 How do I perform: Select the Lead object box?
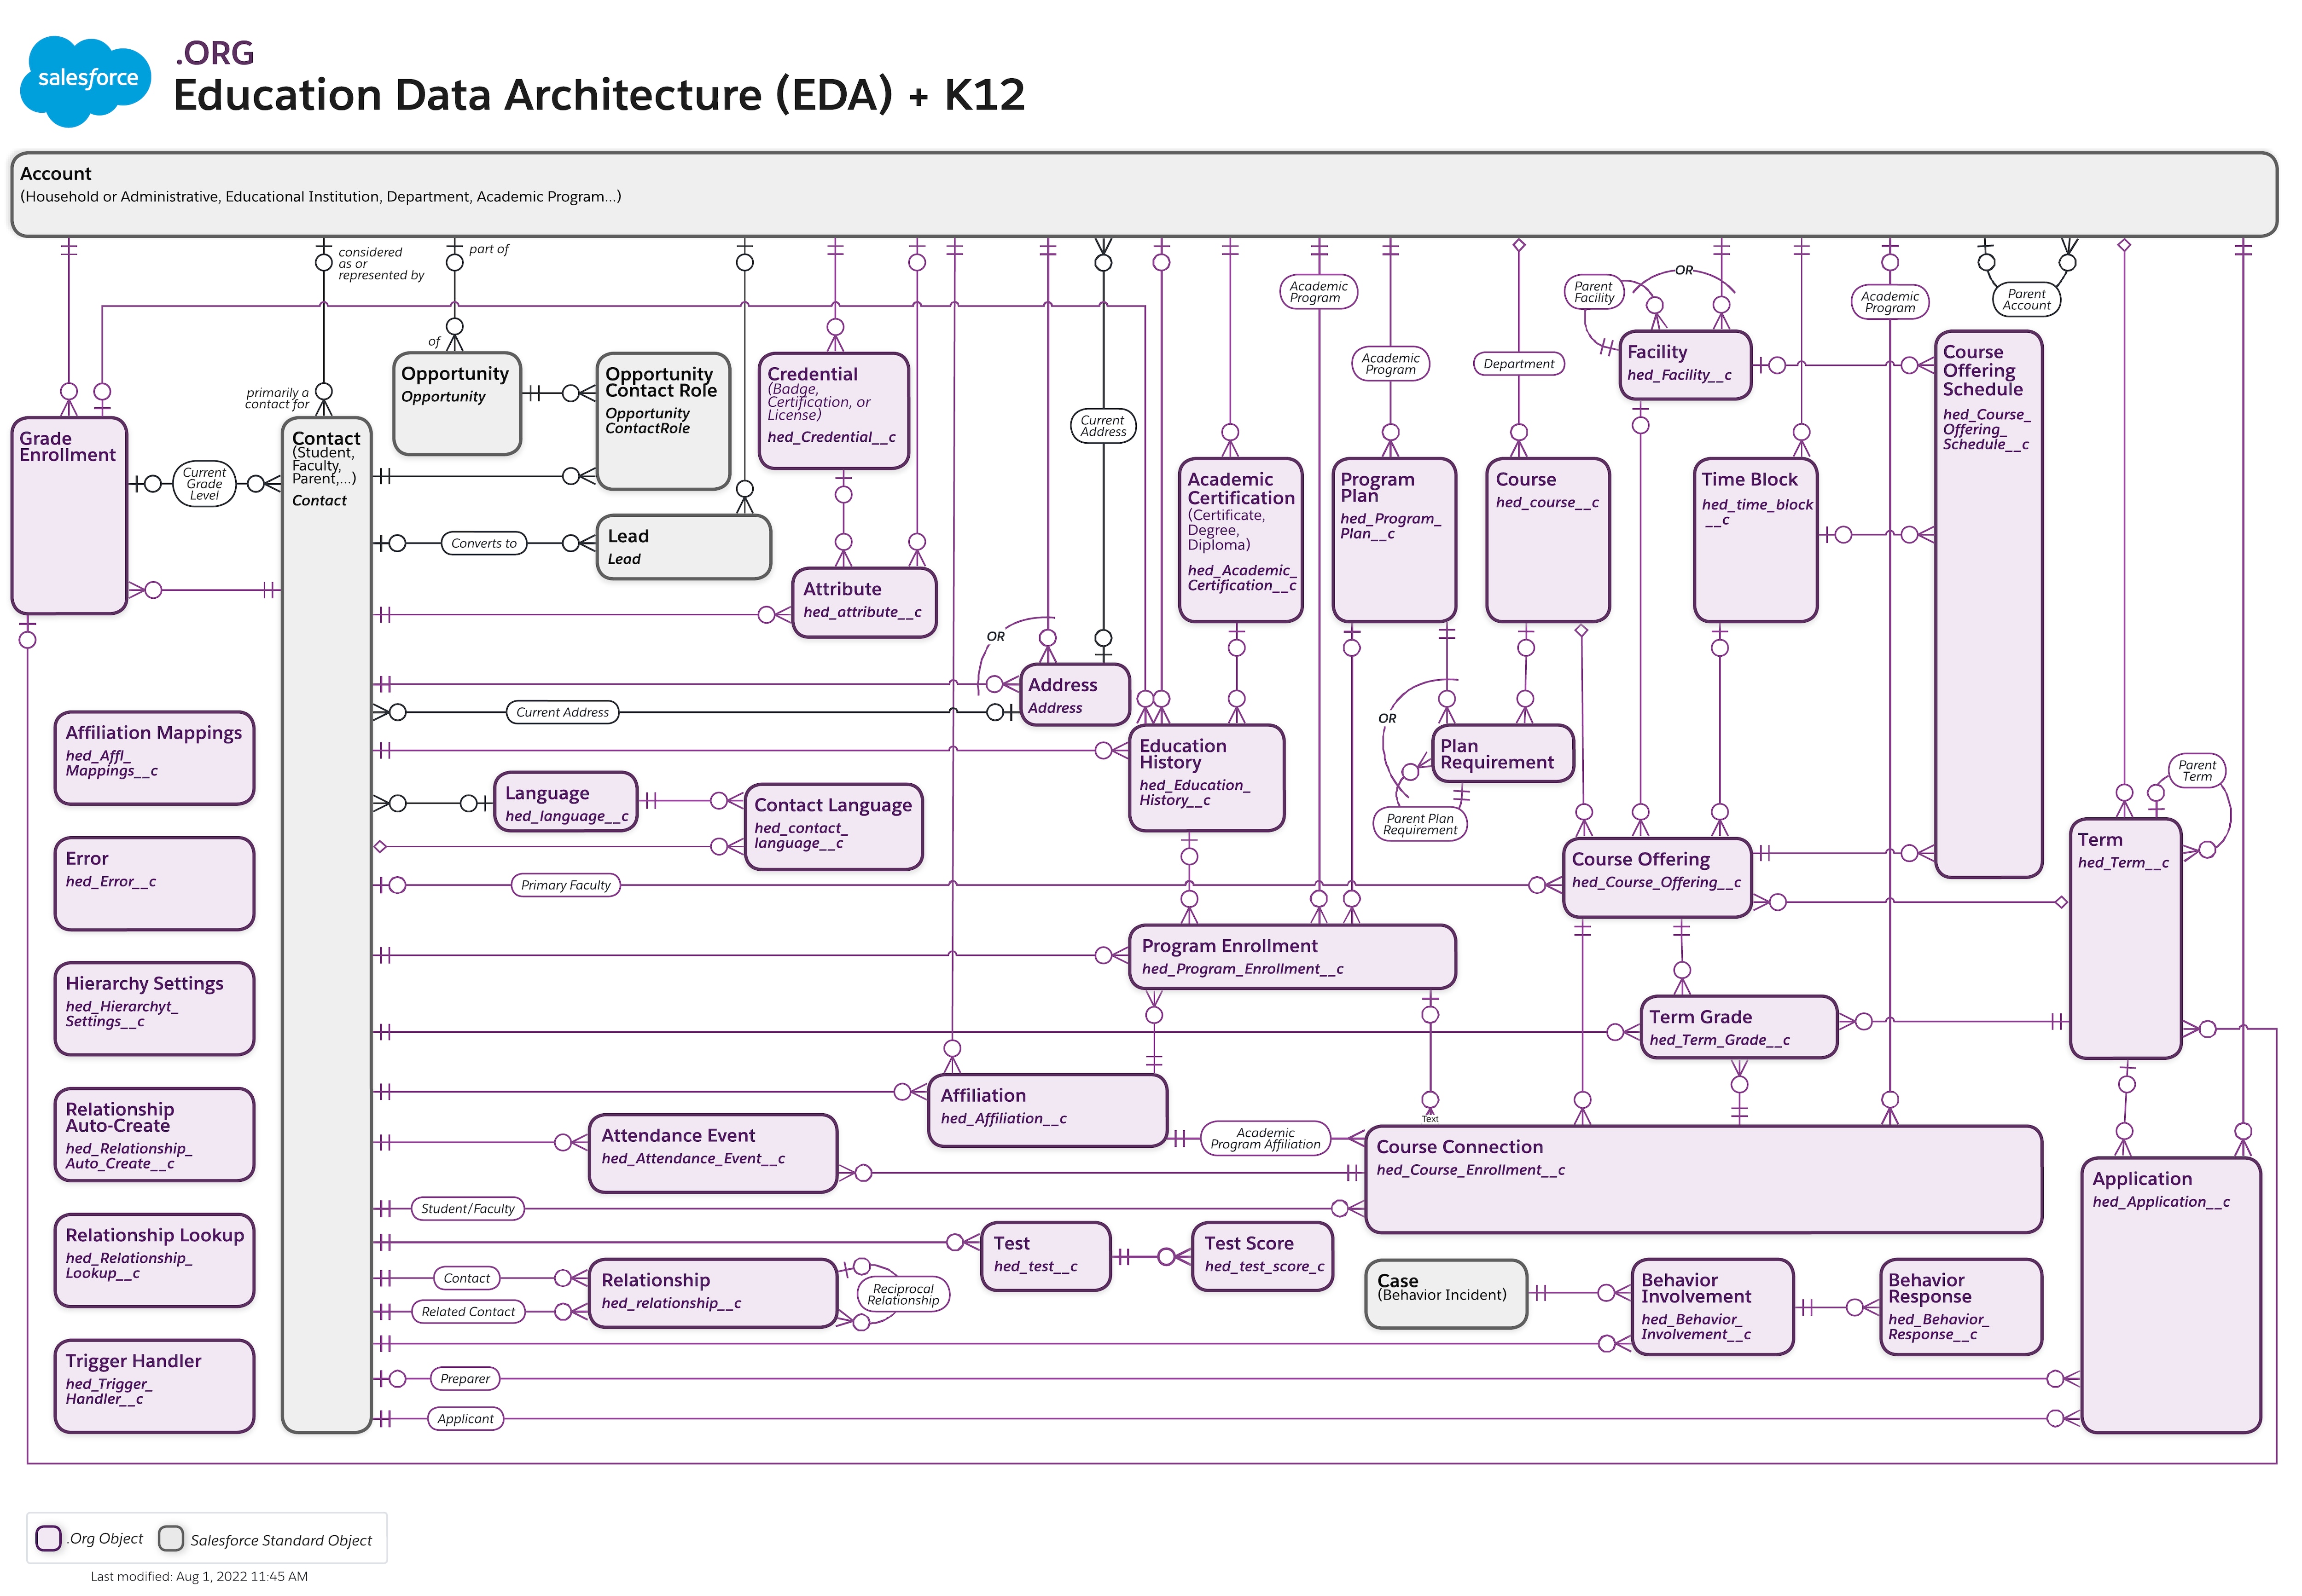683,547
